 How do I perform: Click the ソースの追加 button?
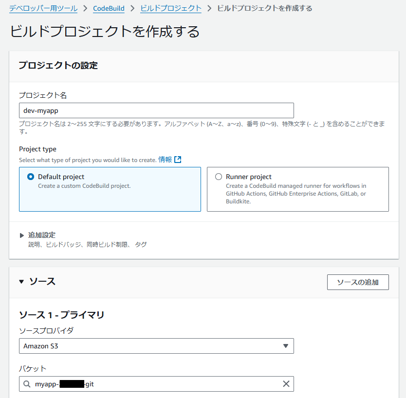click(x=358, y=282)
